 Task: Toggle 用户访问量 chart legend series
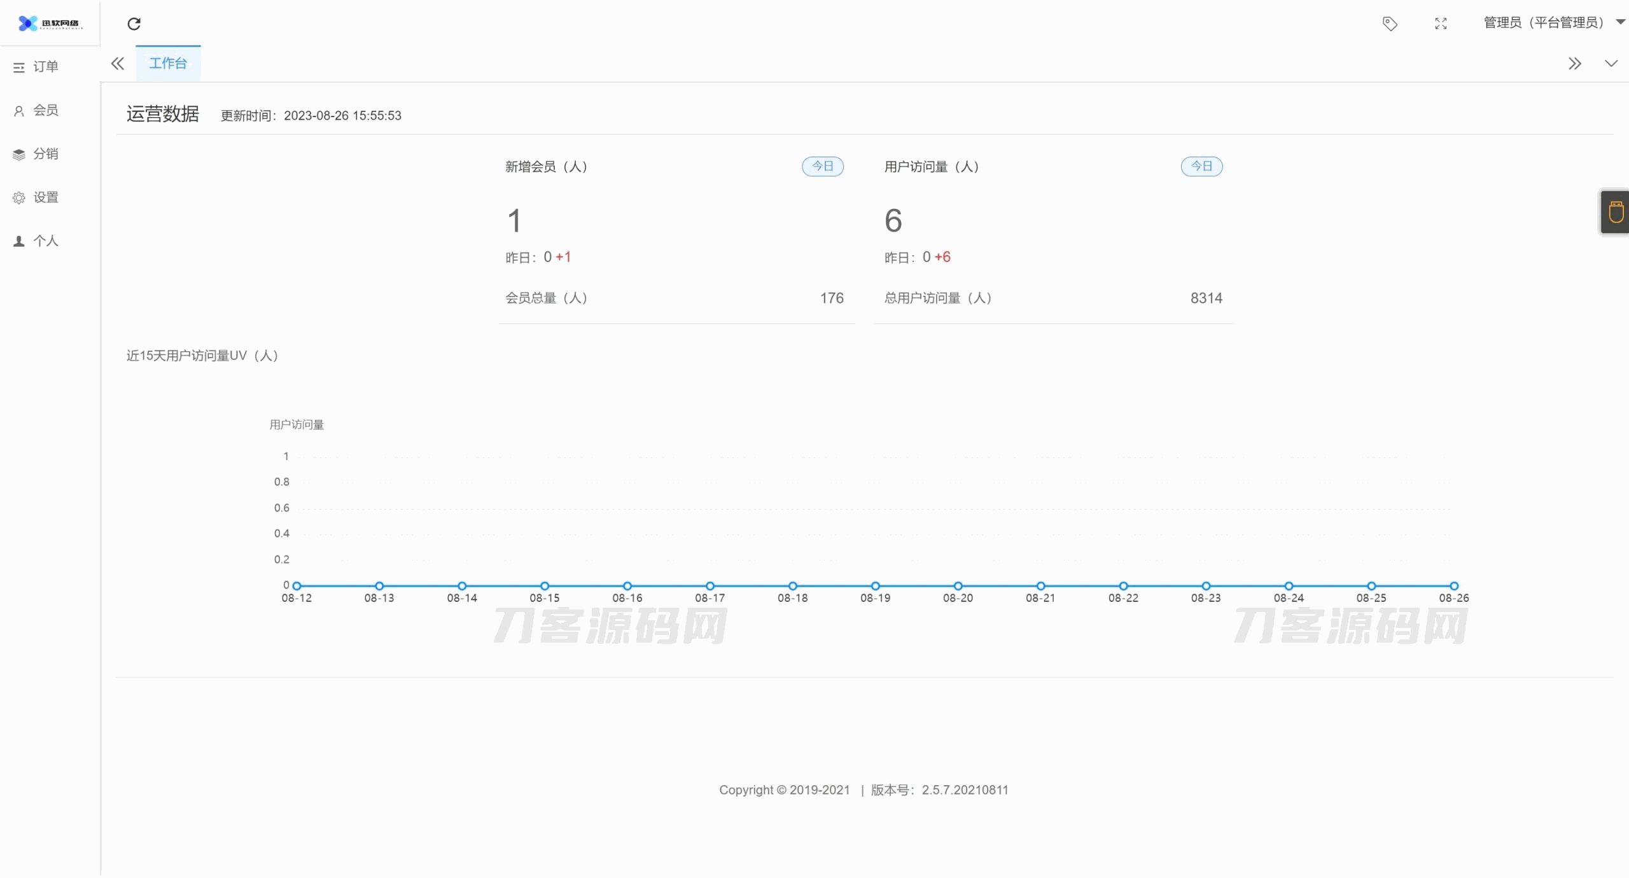click(297, 424)
